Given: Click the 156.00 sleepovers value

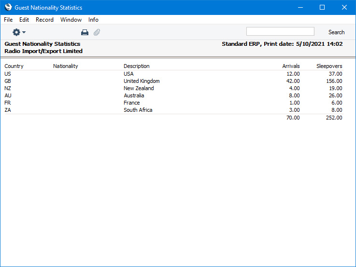Looking at the screenshot, I should tap(334, 81).
